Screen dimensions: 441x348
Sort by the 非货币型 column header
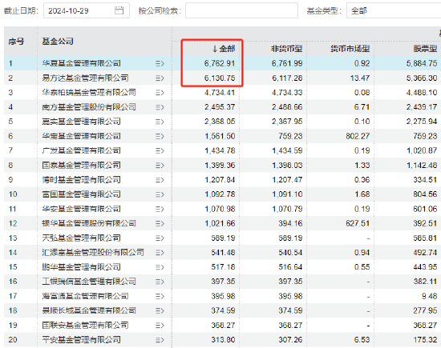click(x=286, y=49)
